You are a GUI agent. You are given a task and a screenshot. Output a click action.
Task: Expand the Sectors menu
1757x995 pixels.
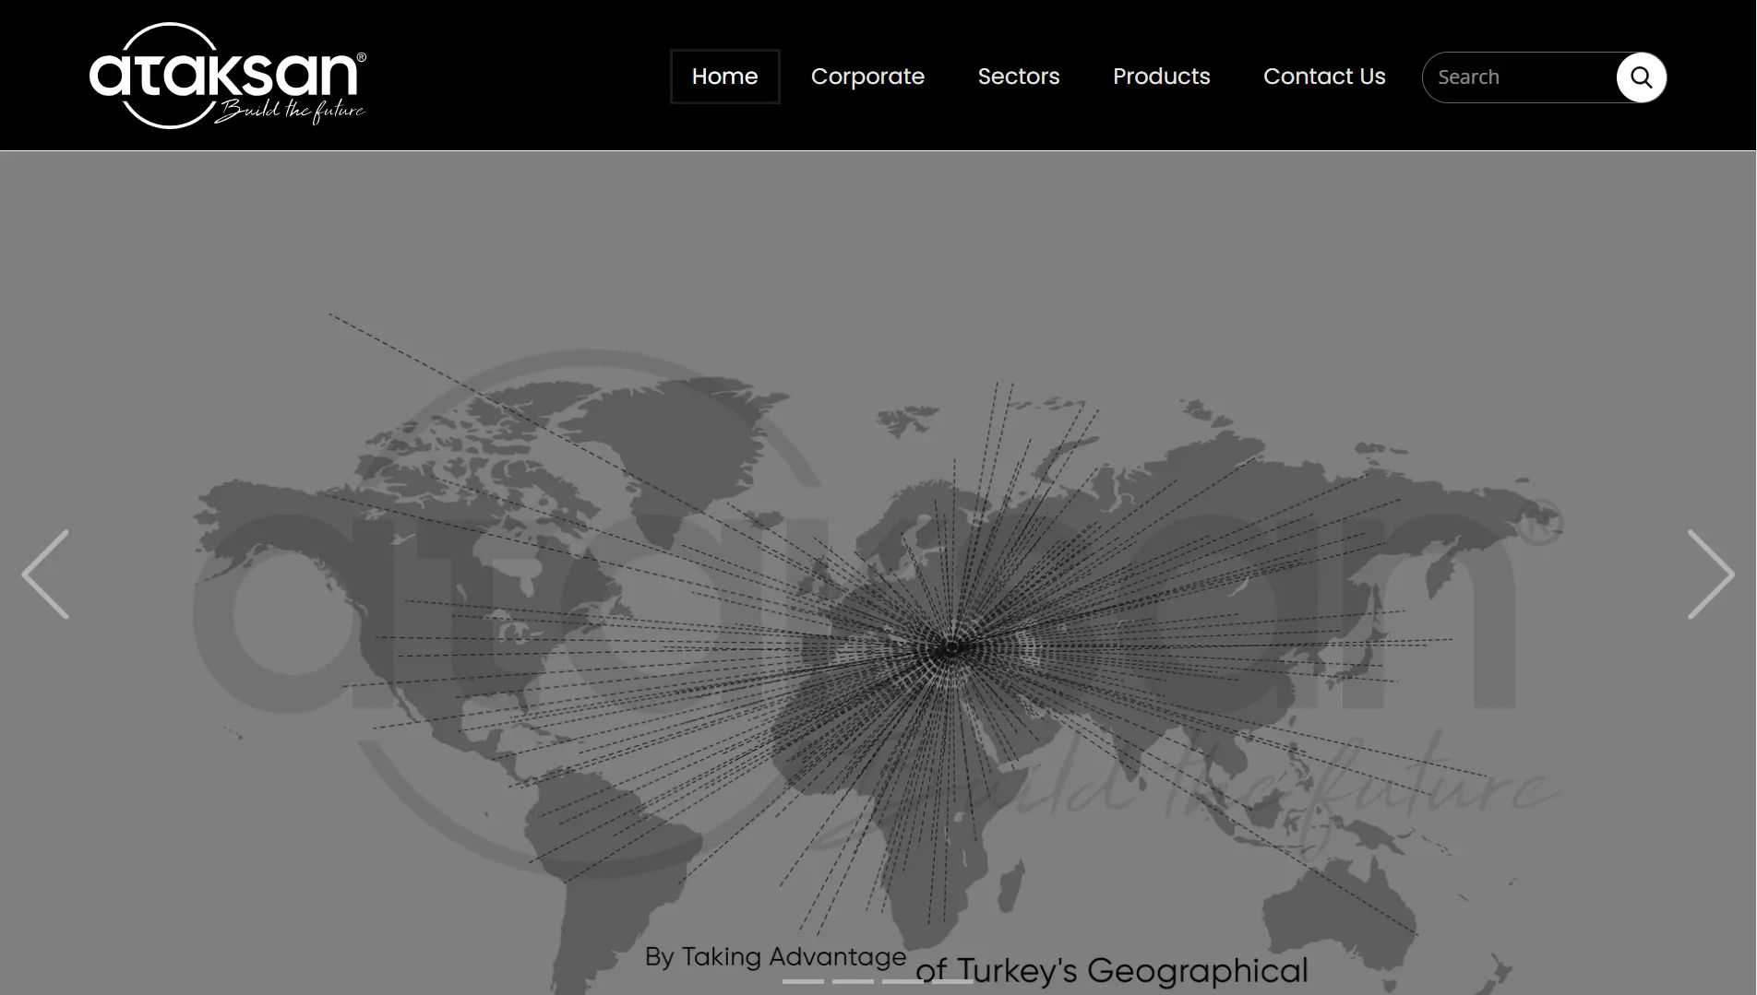[x=1018, y=77]
